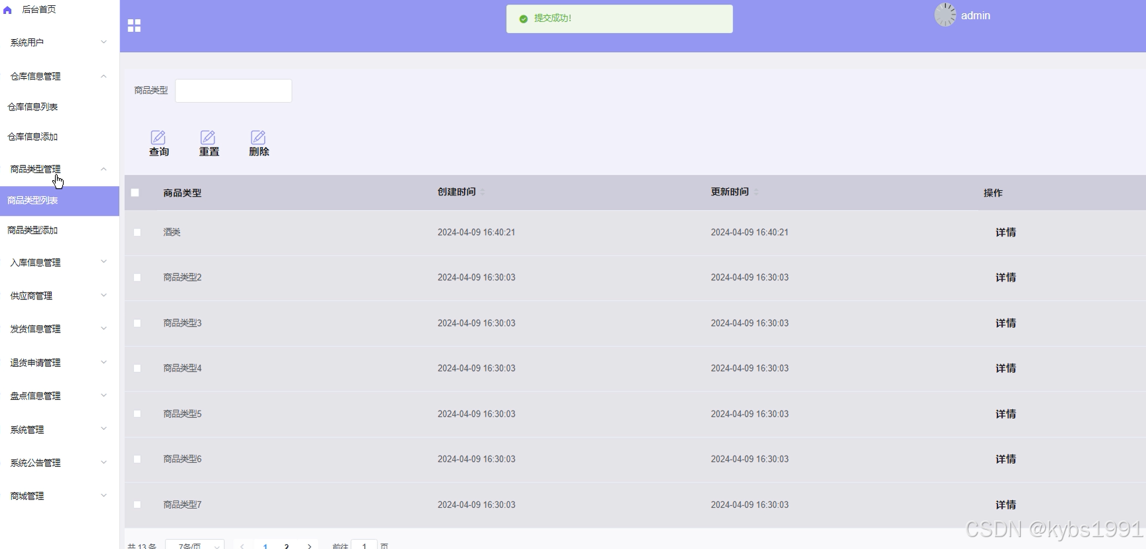Screen dimensions: 1146x549
Task: Open the page size 7条/页 dropdown
Action: 195,545
